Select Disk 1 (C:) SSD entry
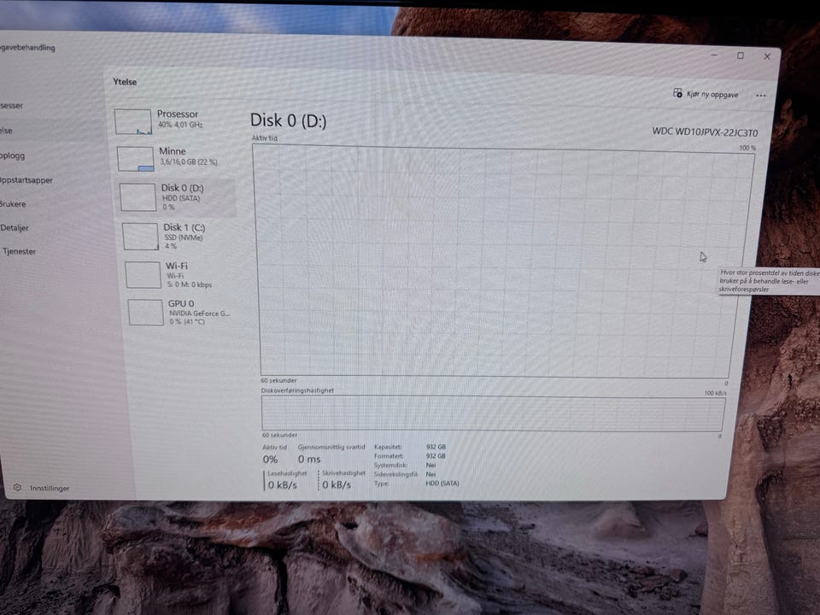 178,236
